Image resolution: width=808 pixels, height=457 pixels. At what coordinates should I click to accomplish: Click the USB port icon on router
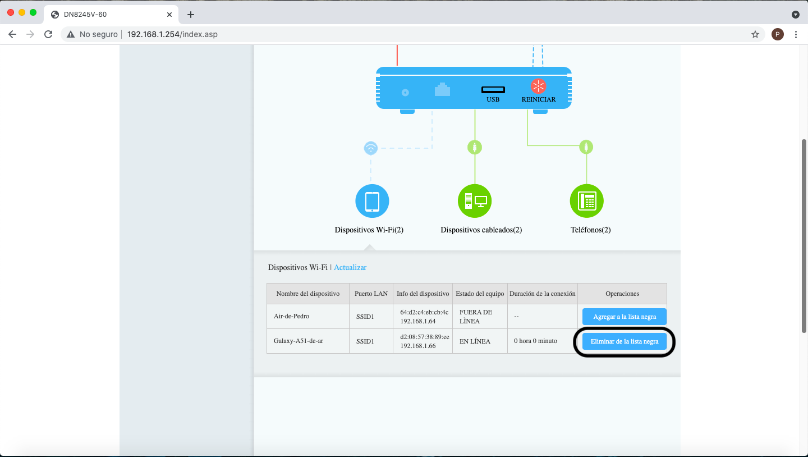[493, 90]
